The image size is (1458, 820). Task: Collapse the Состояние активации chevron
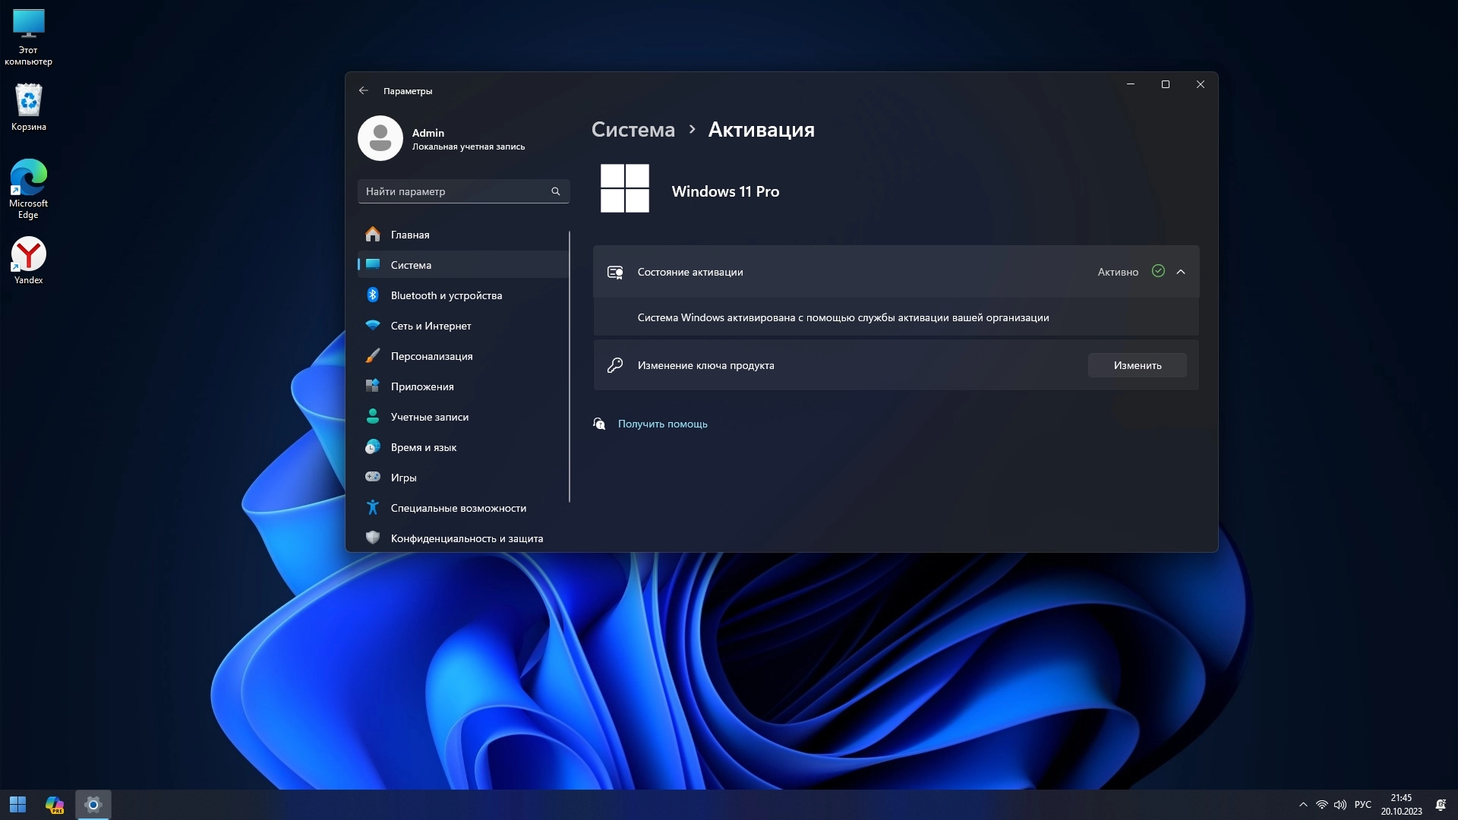(1181, 272)
